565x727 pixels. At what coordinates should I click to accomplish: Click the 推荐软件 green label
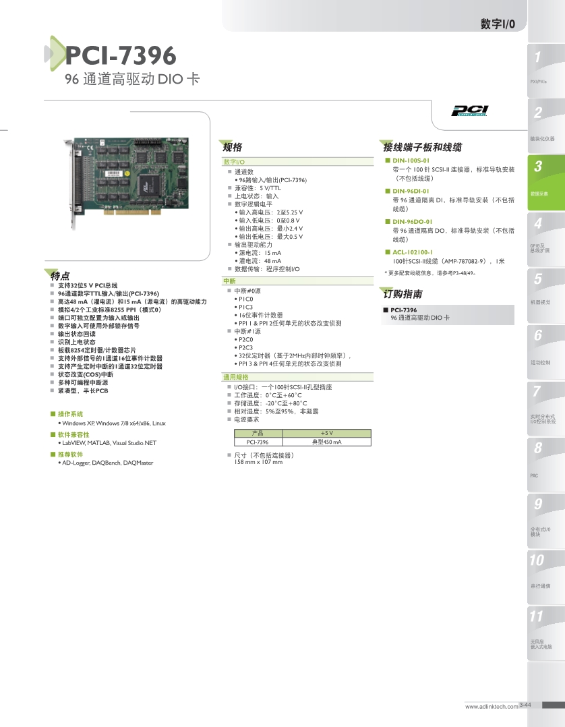[70, 455]
